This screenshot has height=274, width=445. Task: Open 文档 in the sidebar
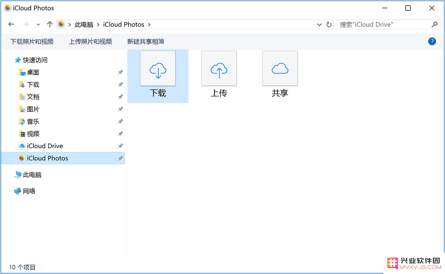pos(33,97)
